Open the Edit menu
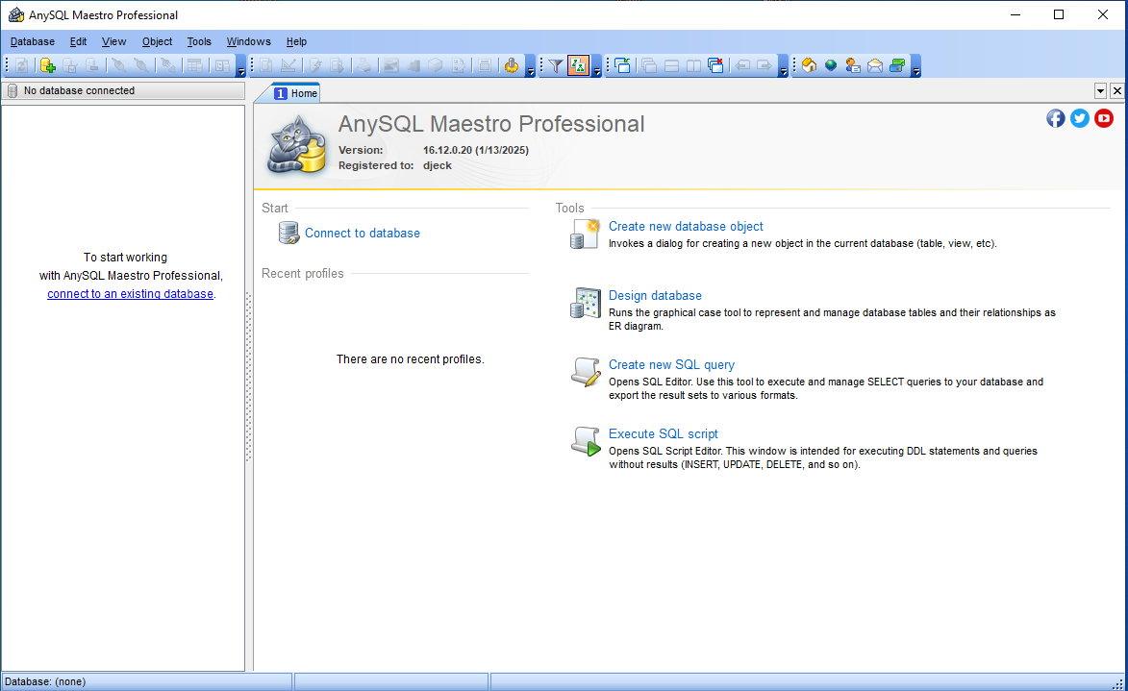 [x=79, y=41]
